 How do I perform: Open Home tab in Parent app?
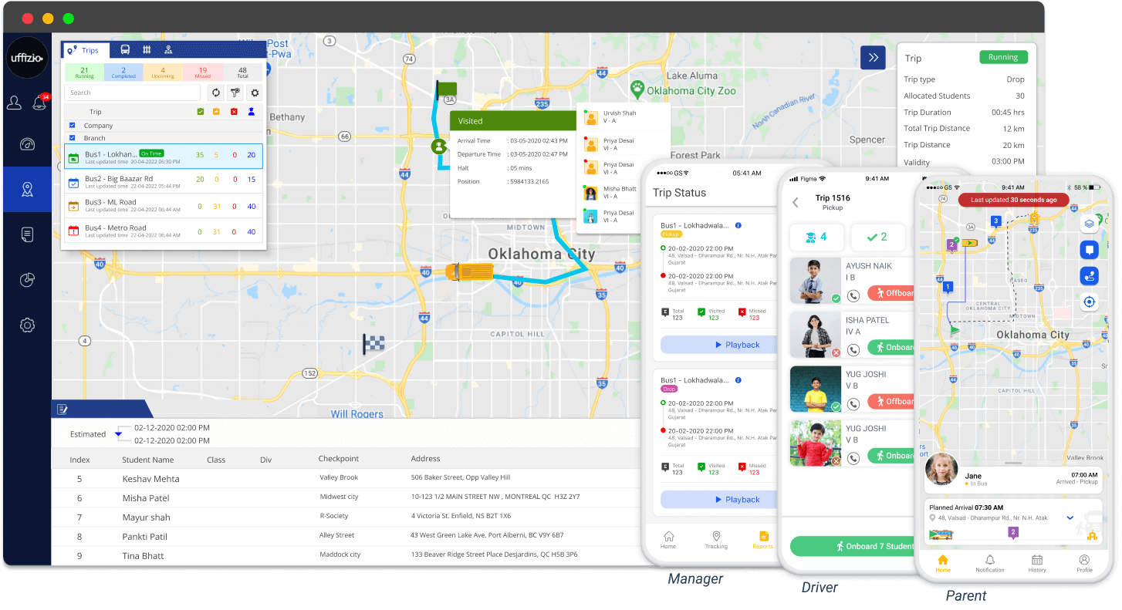click(x=943, y=564)
